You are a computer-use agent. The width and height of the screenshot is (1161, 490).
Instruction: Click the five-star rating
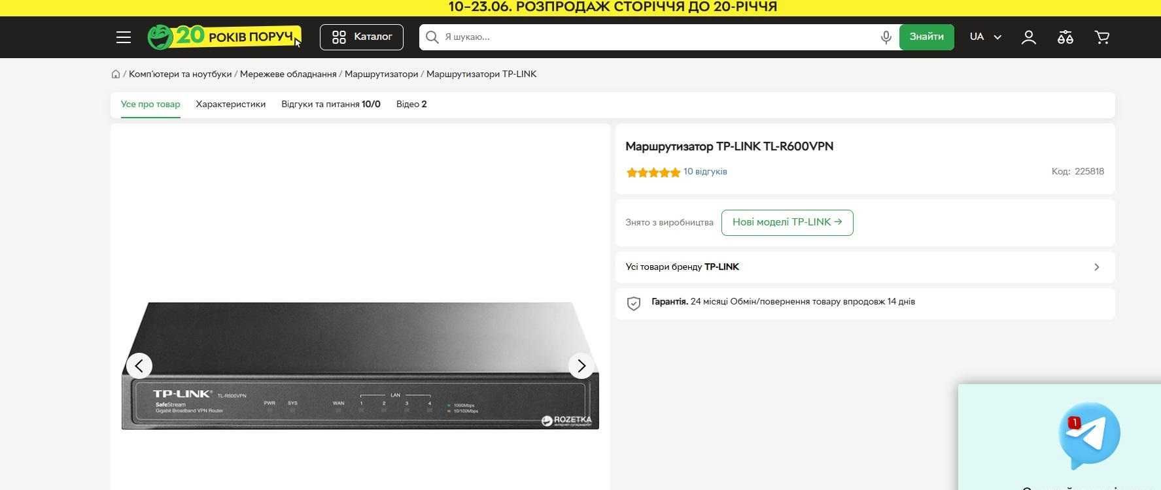653,172
